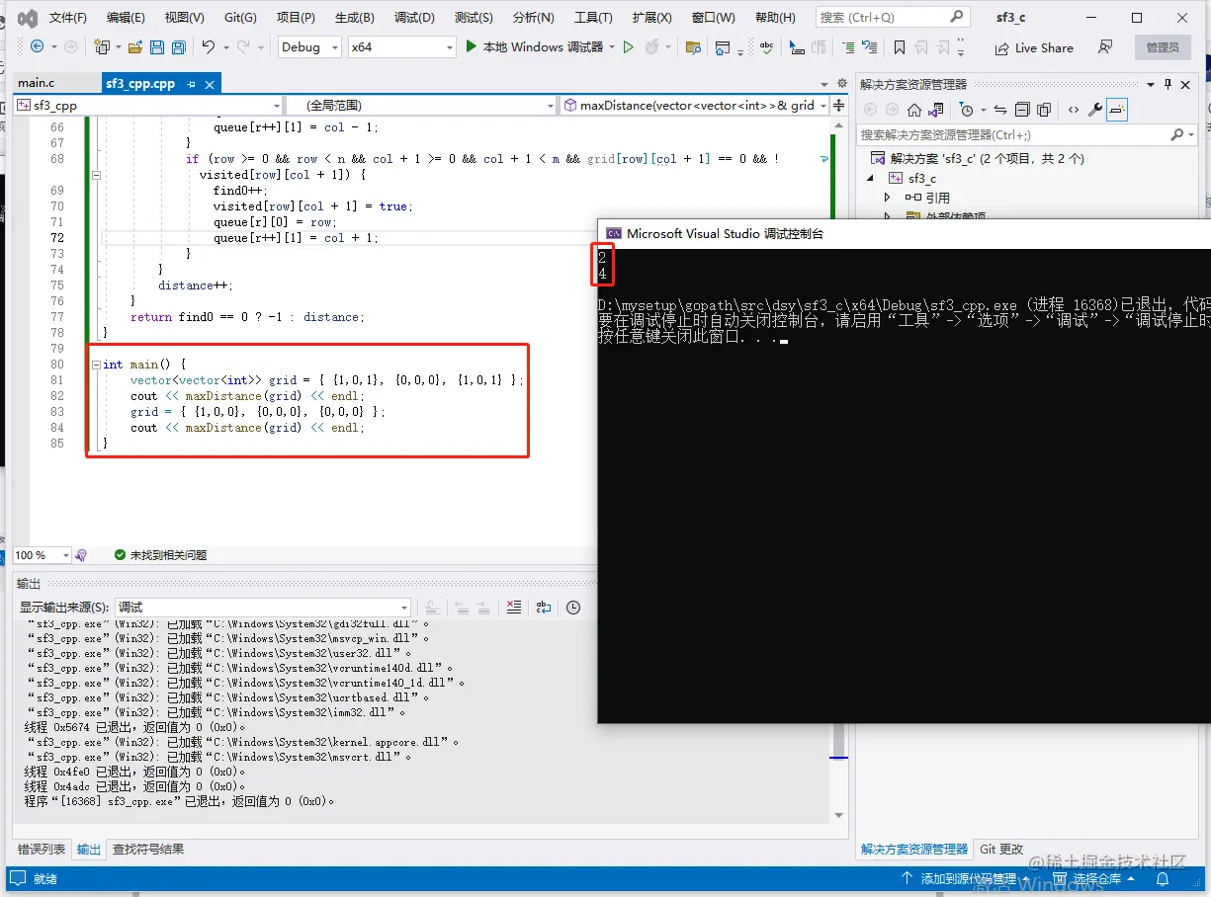
Task: Click the debug console title bar
Action: click(x=905, y=233)
